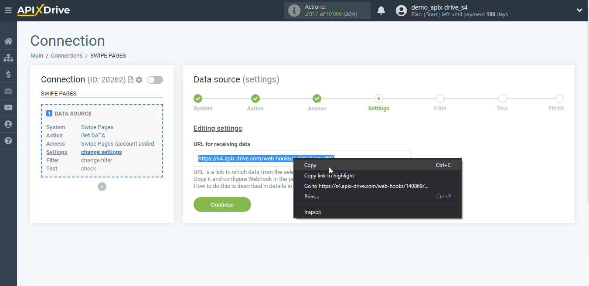589x286 pixels.
Task: Click the Connection ID 20262 title
Action: [83, 80]
